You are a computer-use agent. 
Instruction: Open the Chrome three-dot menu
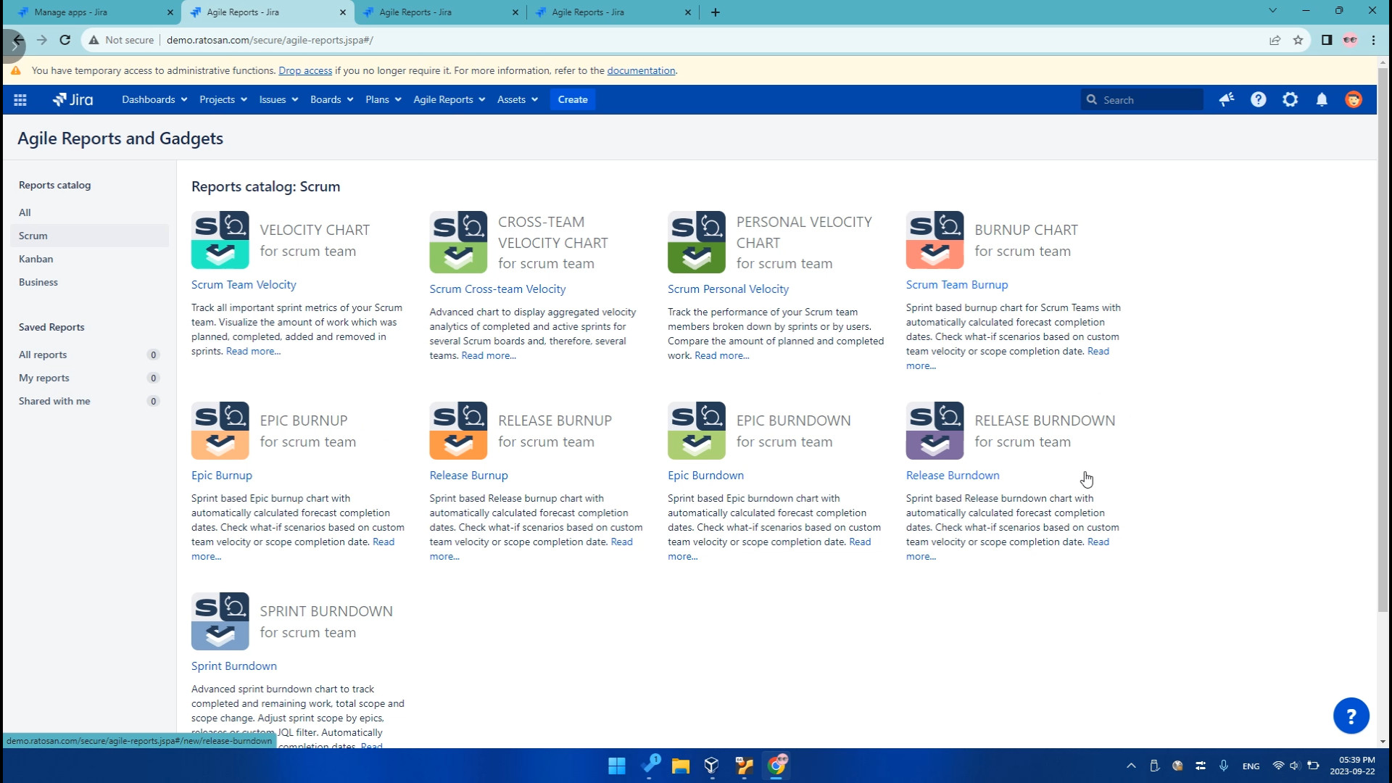pyautogui.click(x=1373, y=41)
